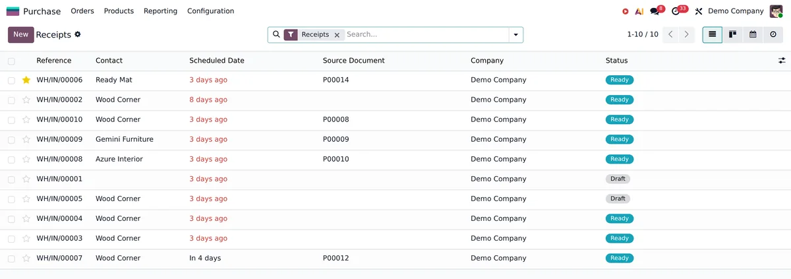
Task: Open the debug tools wrench icon
Action: point(699,11)
